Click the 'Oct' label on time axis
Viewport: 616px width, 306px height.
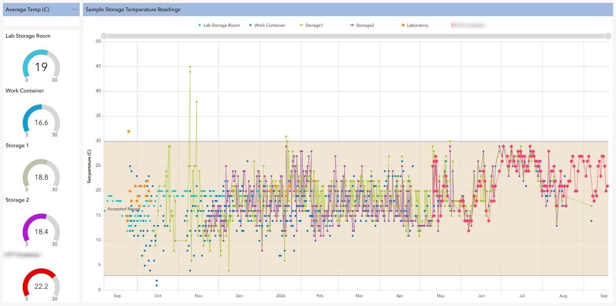pyautogui.click(x=158, y=296)
